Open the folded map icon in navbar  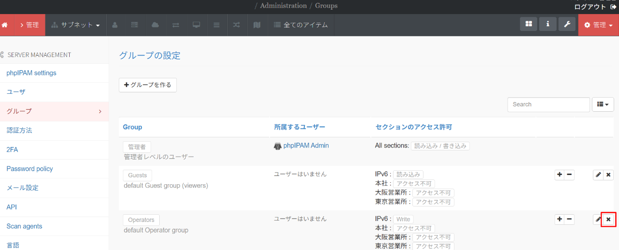(257, 25)
